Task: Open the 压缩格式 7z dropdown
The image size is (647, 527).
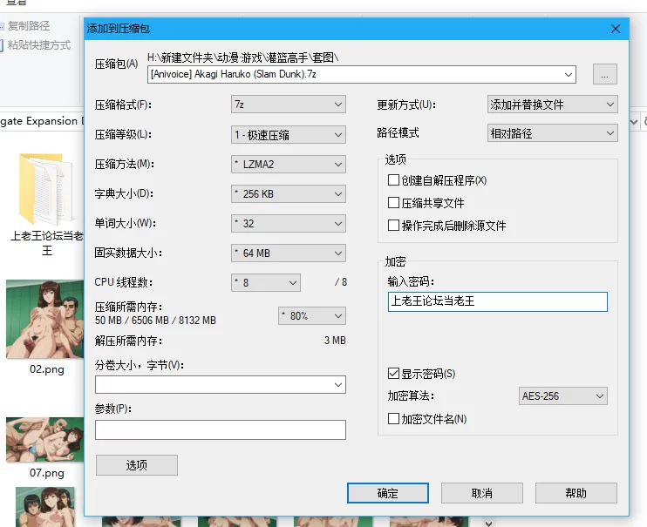Action: (289, 105)
